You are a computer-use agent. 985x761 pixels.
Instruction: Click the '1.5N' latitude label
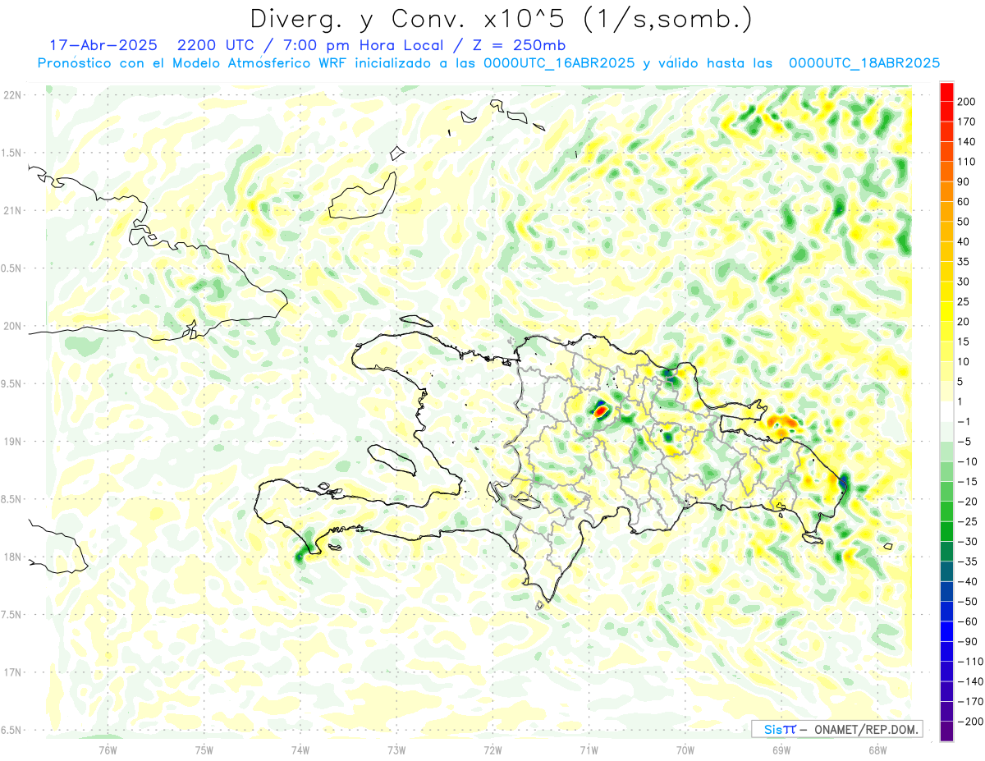pyautogui.click(x=12, y=153)
